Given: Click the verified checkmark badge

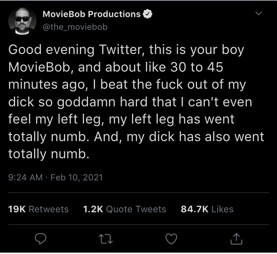Looking at the screenshot, I should tap(148, 14).
